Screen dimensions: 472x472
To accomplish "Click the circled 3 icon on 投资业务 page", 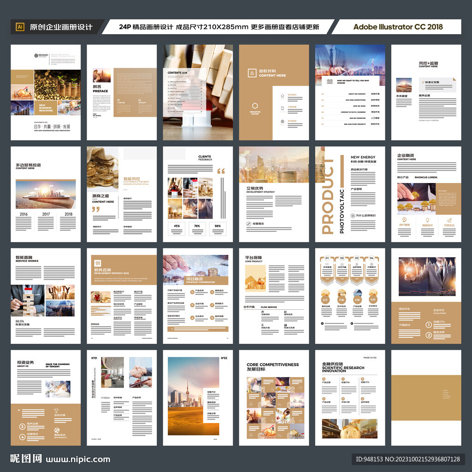I will (22, 426).
